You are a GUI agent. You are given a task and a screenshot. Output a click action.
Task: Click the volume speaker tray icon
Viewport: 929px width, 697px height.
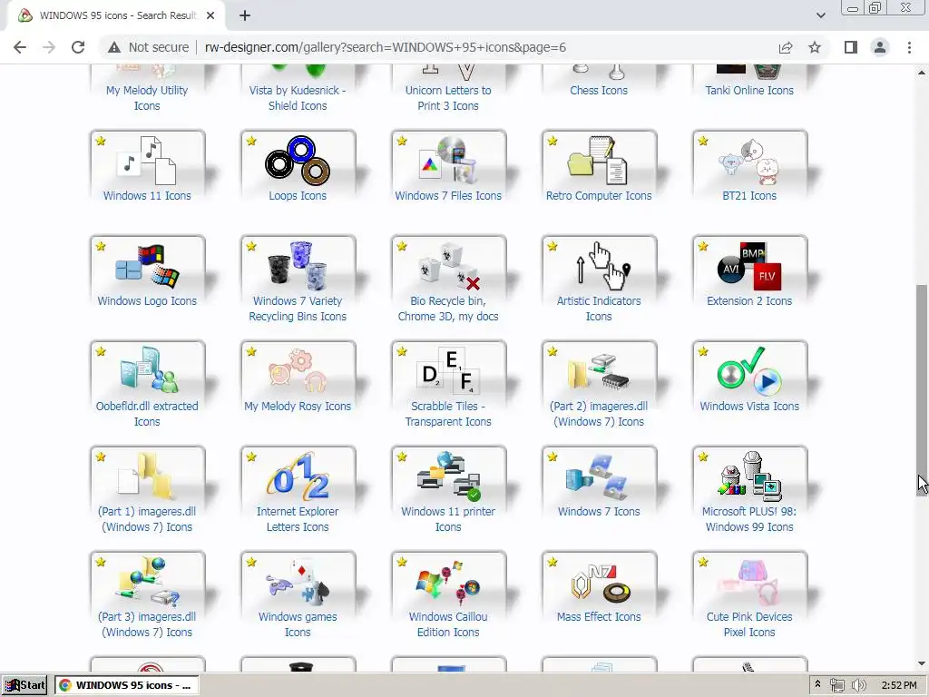858,685
